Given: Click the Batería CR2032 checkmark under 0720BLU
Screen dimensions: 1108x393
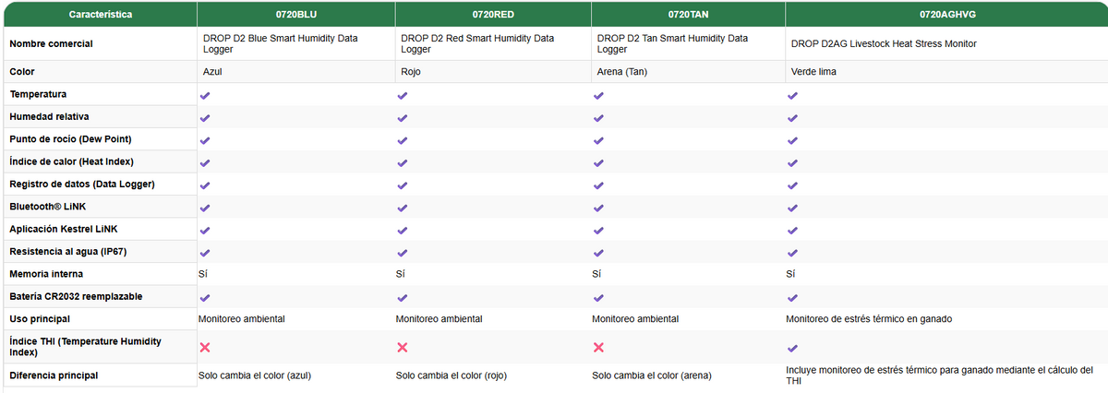Looking at the screenshot, I should pyautogui.click(x=205, y=298).
